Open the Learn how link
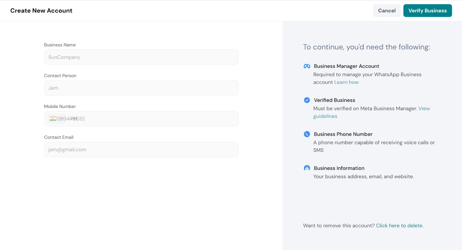 click(346, 82)
